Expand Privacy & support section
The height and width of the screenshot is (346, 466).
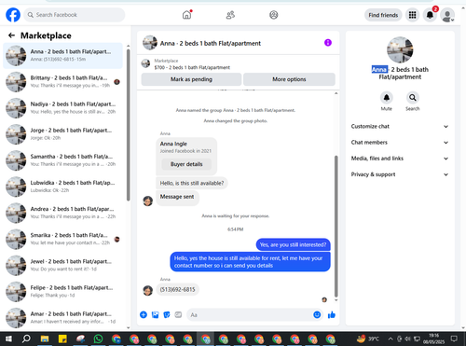pos(400,174)
